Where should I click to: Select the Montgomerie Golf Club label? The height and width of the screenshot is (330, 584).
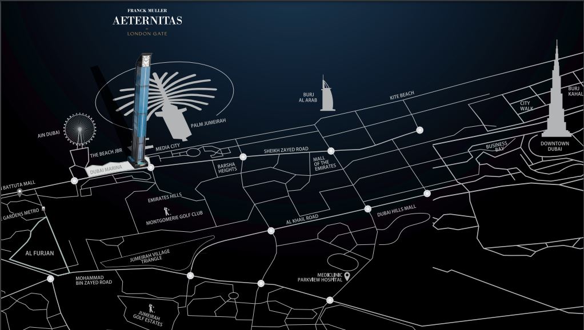pos(174,219)
